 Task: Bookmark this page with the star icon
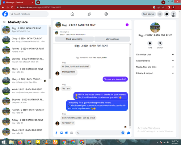click(163, 7)
